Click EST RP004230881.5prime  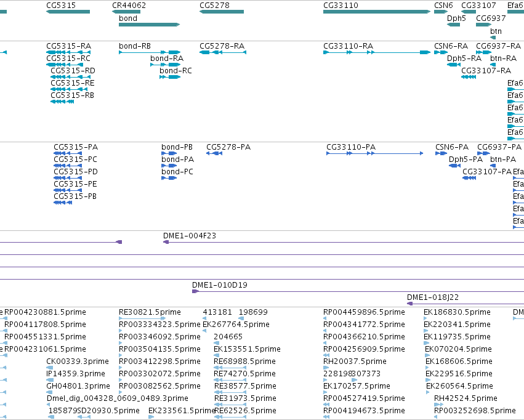click(45, 312)
